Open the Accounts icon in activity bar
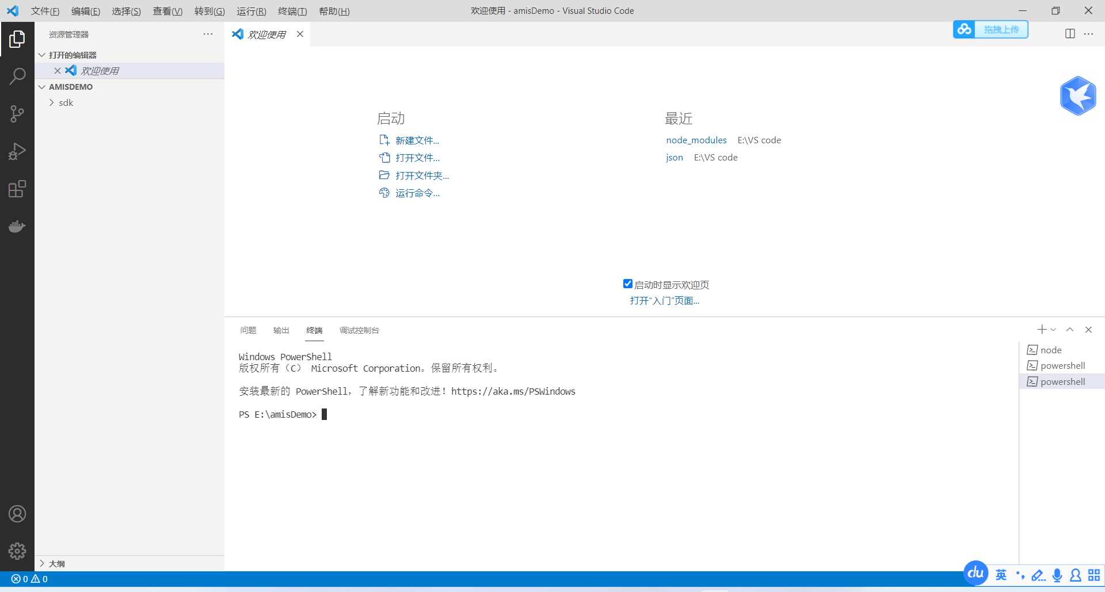The image size is (1105, 592). (17, 514)
